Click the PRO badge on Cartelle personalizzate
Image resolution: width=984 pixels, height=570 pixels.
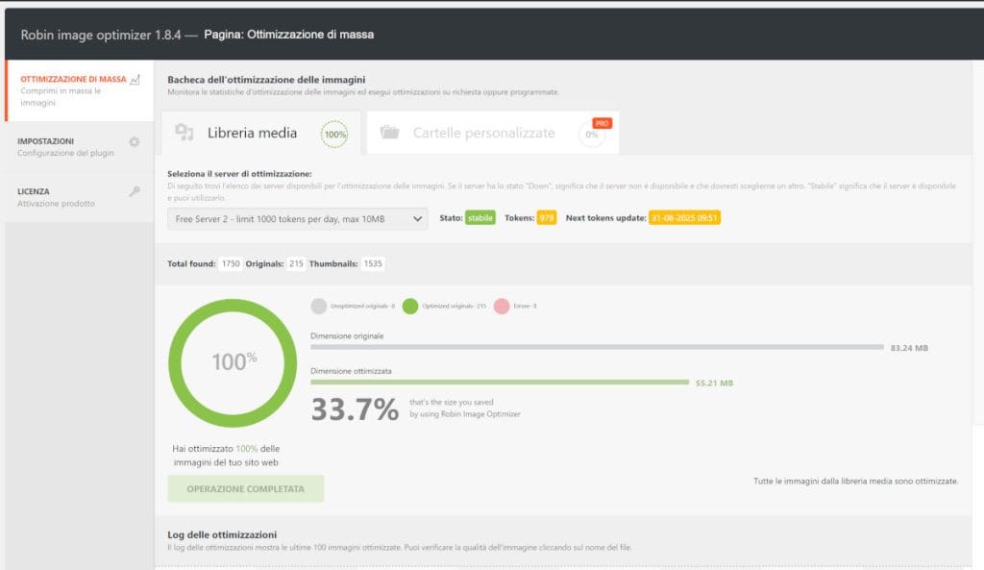click(x=602, y=124)
